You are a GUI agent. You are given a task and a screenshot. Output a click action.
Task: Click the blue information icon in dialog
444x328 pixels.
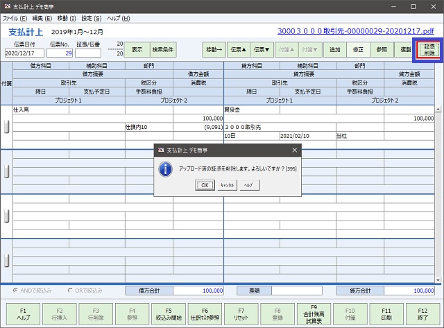(166, 169)
